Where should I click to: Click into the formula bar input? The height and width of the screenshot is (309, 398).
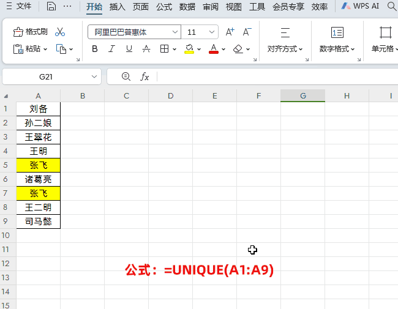(x=278, y=76)
